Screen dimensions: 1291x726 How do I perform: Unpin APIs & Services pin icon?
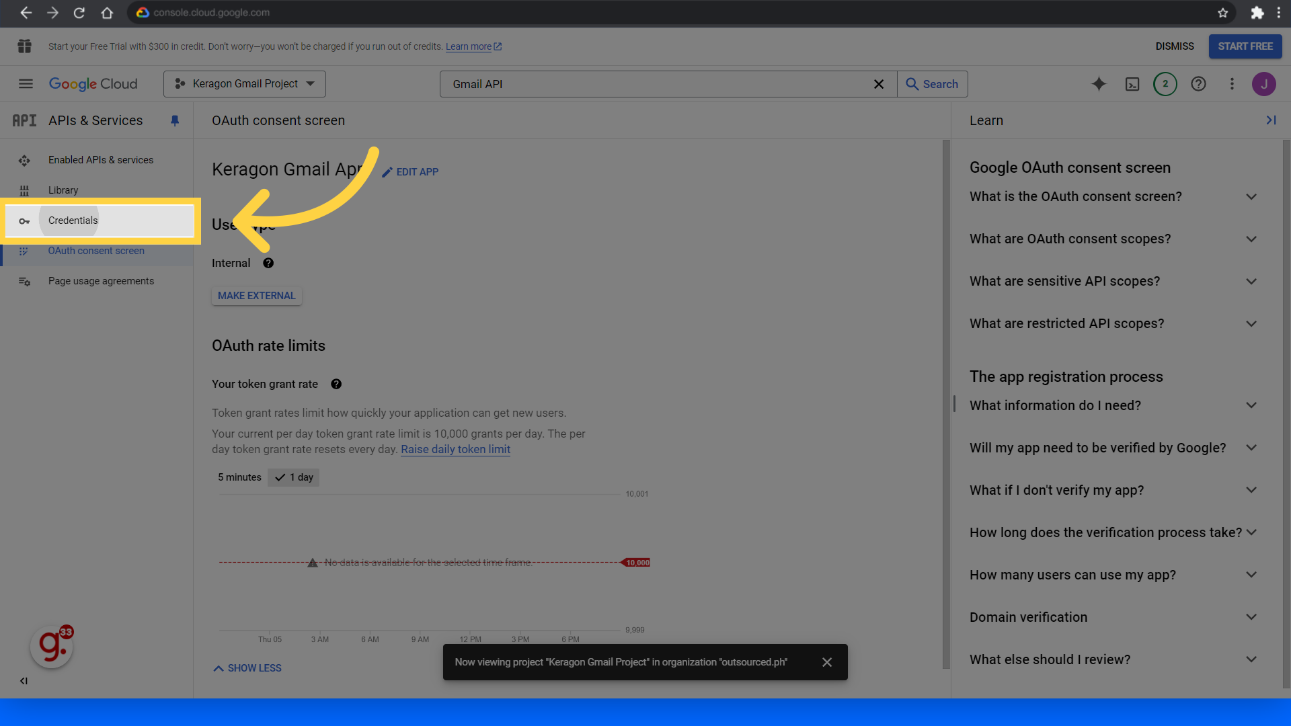click(175, 121)
